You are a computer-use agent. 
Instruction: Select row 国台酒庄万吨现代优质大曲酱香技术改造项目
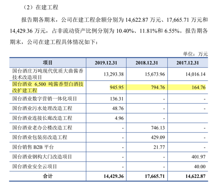coord(109,74)
